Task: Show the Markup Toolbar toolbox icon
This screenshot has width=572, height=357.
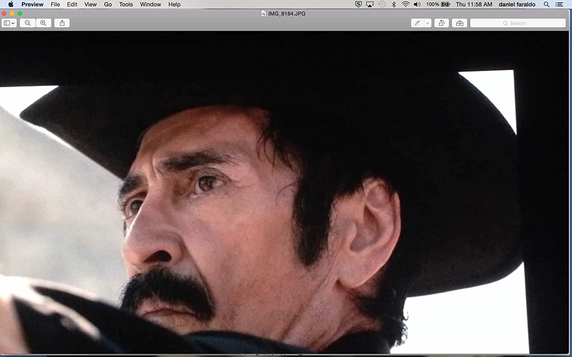Action: [460, 23]
